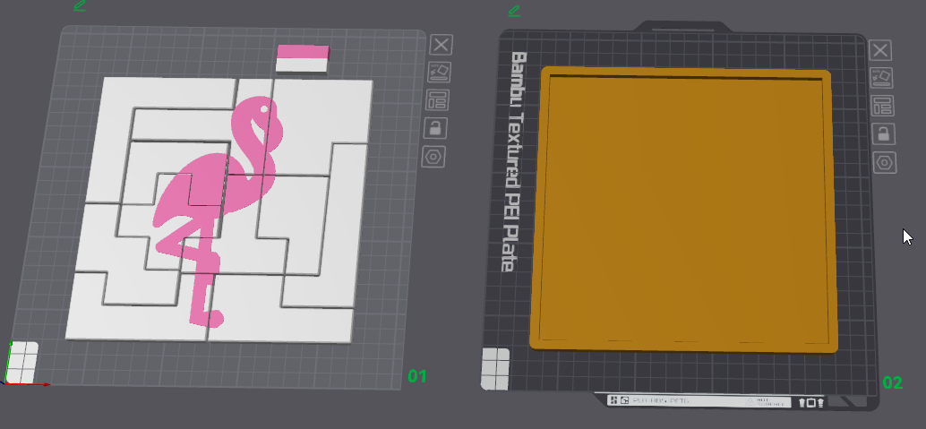Click the green 01 plate number

click(417, 376)
